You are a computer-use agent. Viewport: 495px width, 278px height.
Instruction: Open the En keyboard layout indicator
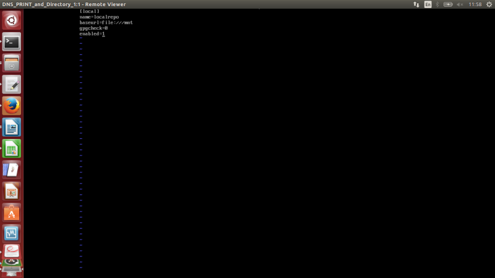point(428,4)
